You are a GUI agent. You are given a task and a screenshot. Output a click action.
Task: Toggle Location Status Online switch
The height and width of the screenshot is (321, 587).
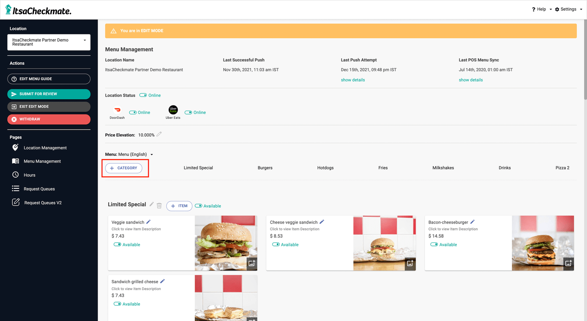(143, 95)
